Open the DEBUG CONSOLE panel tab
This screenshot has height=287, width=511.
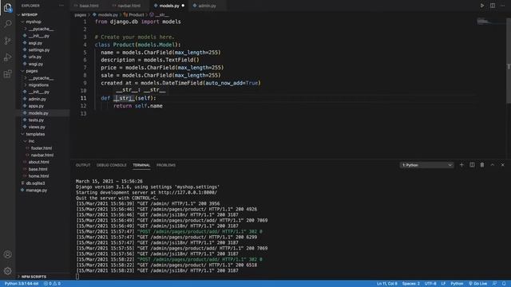click(111, 165)
